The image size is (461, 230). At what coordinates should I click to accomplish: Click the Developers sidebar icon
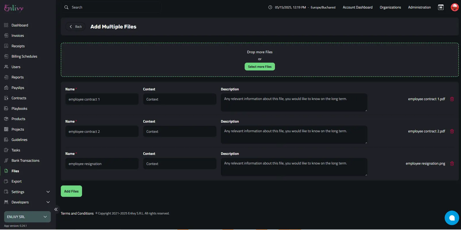click(x=6, y=202)
